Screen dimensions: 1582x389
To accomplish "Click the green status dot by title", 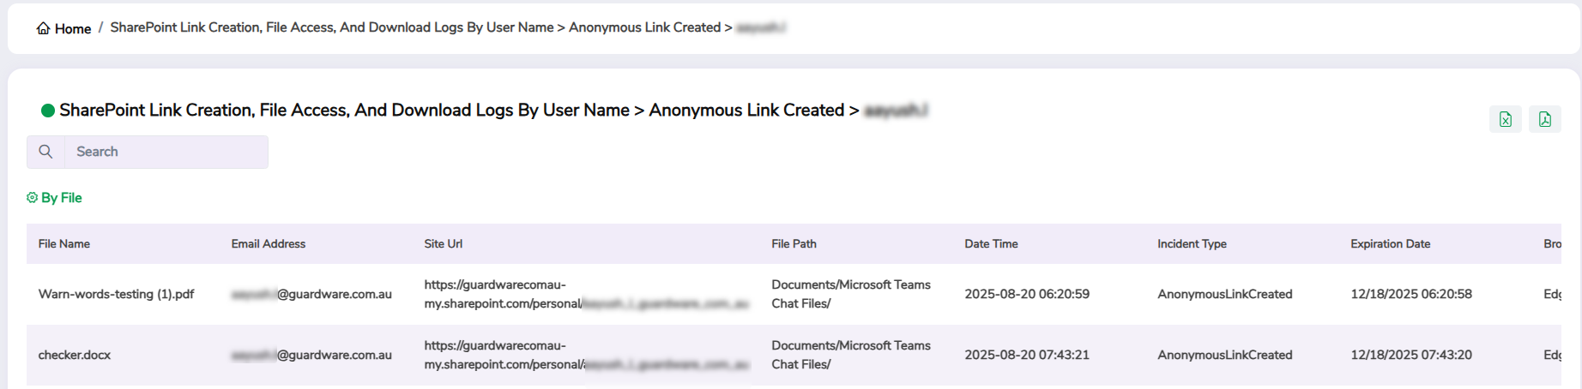I will click(48, 111).
